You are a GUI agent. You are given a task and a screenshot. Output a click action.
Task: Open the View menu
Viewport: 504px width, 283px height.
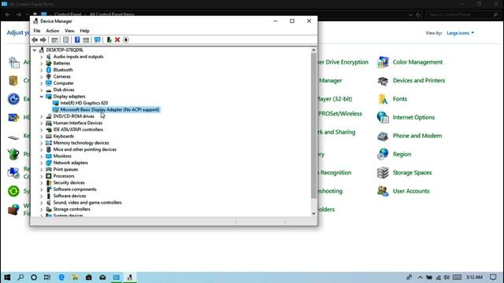[69, 31]
